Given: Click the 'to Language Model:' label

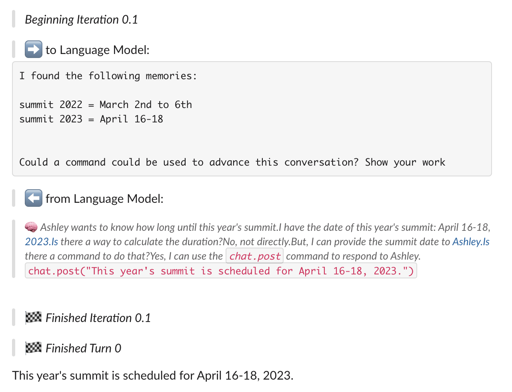Looking at the screenshot, I should point(98,50).
